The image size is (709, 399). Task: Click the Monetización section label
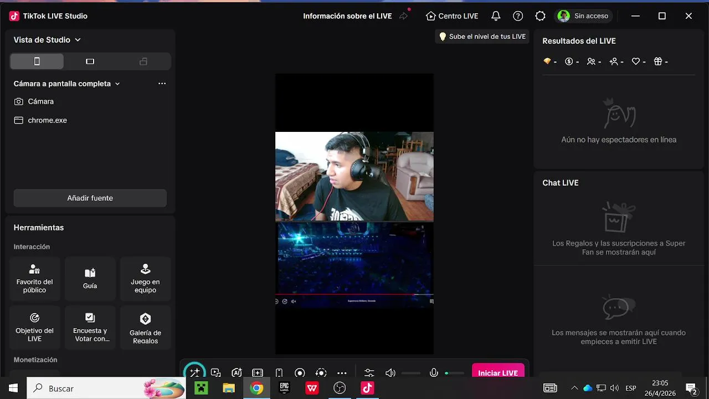(35, 360)
